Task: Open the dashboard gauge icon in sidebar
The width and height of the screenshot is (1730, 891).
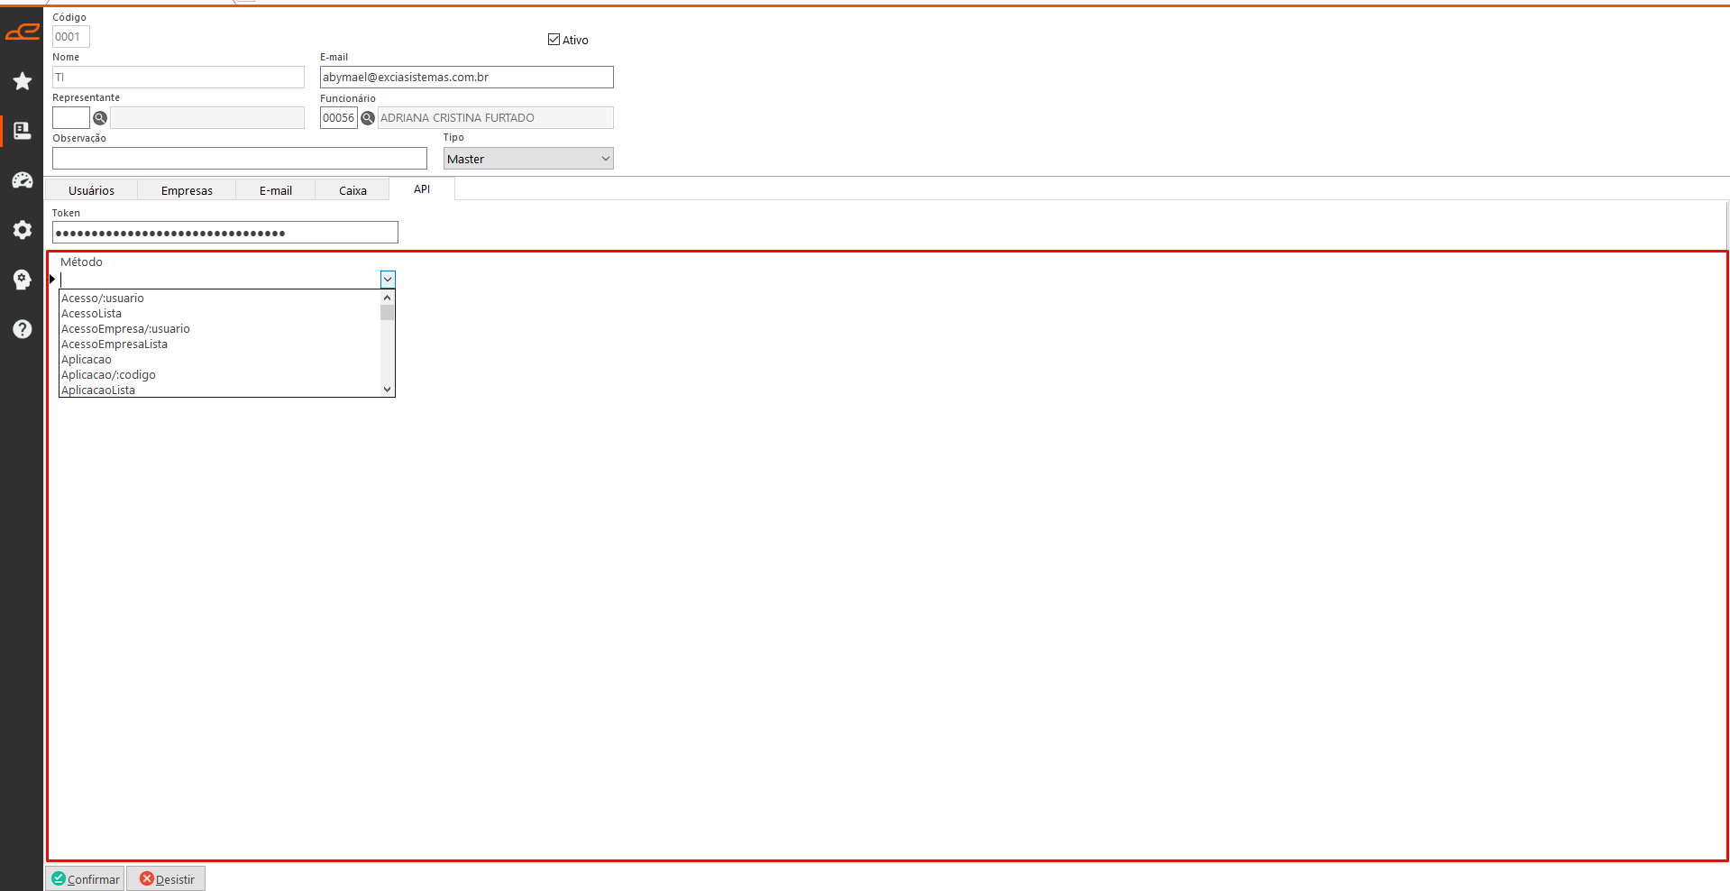Action: (x=23, y=180)
